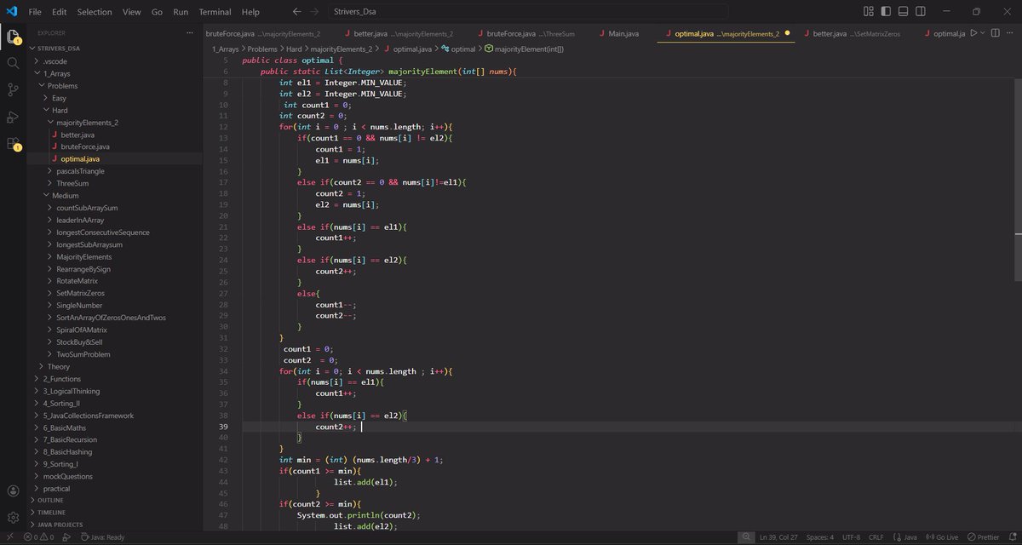Image resolution: width=1022 pixels, height=545 pixels.
Task: Open the Search view in activity bar
Action: pos(13,63)
